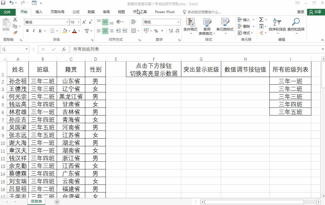
Task: Switch to 页面布局 tab
Action: pyautogui.click(x=57, y=12)
